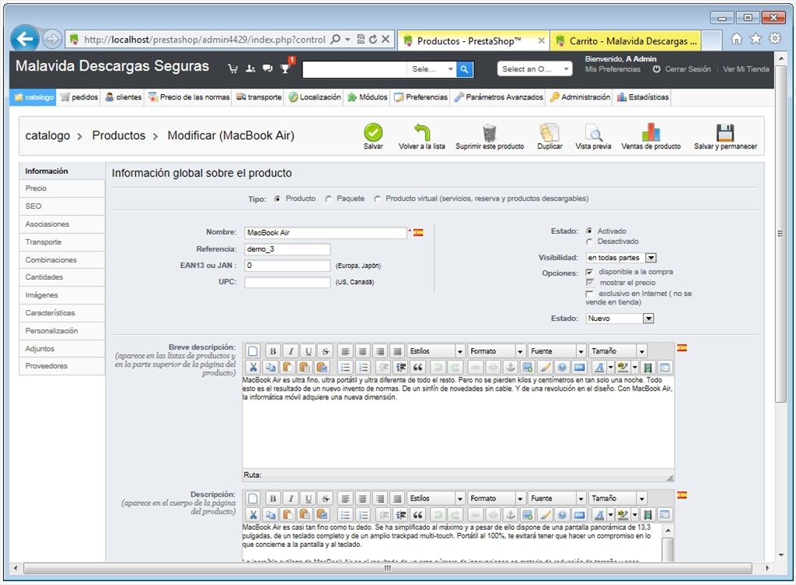Click into the Referencia input field
Screen dimensions: 796x585
(x=288, y=249)
